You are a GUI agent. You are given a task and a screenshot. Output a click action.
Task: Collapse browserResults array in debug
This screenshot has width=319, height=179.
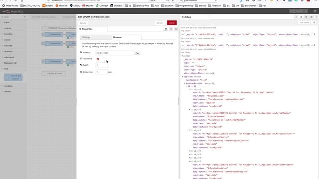(185, 84)
